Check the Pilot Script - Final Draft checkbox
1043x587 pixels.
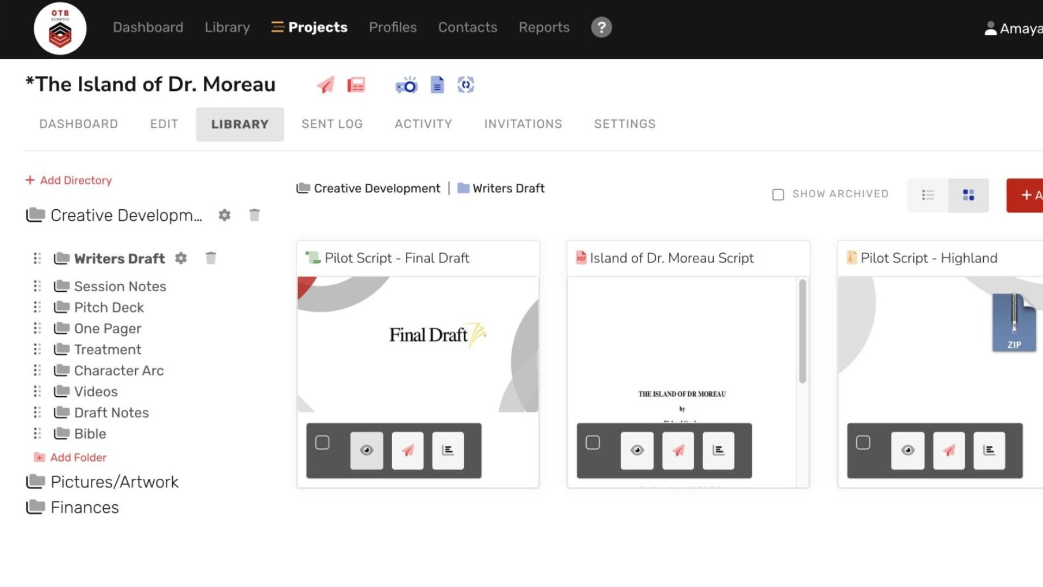tap(322, 442)
